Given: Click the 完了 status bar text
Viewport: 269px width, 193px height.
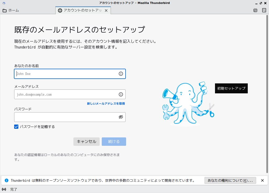Looking at the screenshot, I should (14, 189).
